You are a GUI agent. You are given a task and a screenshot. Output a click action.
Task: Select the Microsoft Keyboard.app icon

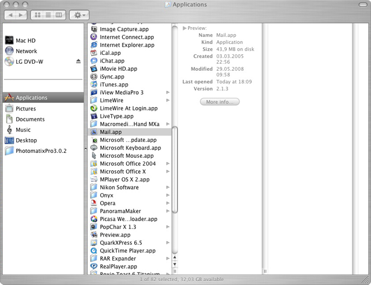tap(94, 148)
